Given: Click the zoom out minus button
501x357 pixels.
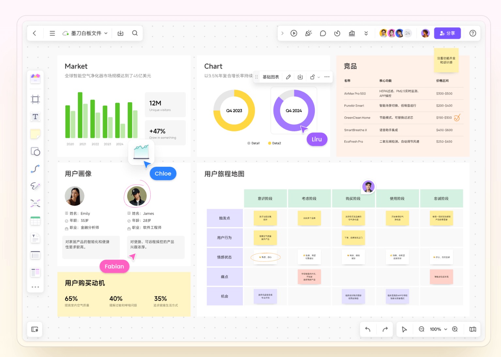Looking at the screenshot, I should point(421,329).
